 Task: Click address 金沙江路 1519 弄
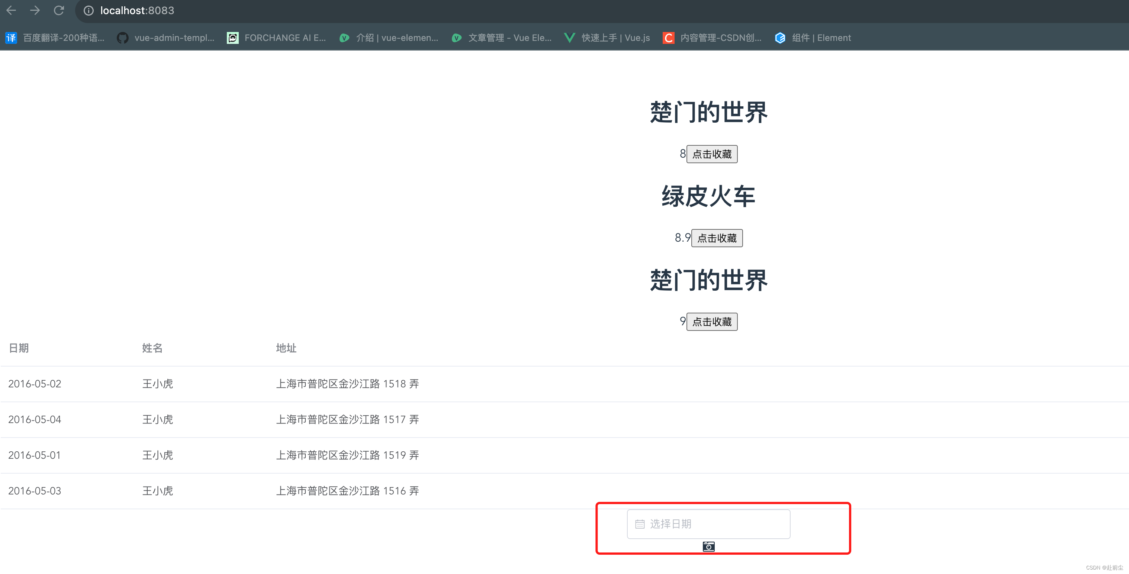coord(348,455)
